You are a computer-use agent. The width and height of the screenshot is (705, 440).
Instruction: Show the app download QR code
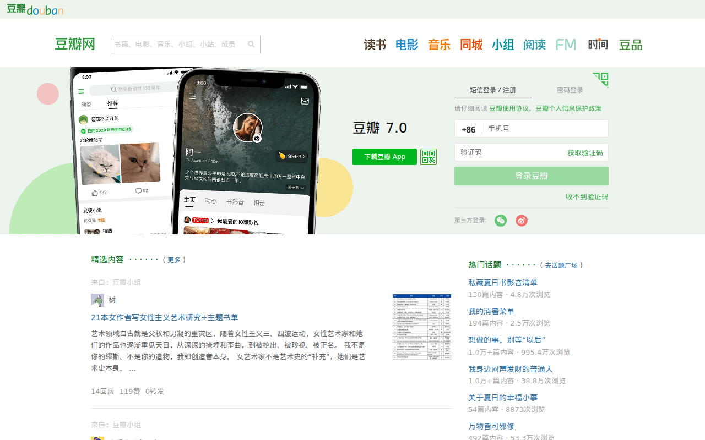point(429,157)
